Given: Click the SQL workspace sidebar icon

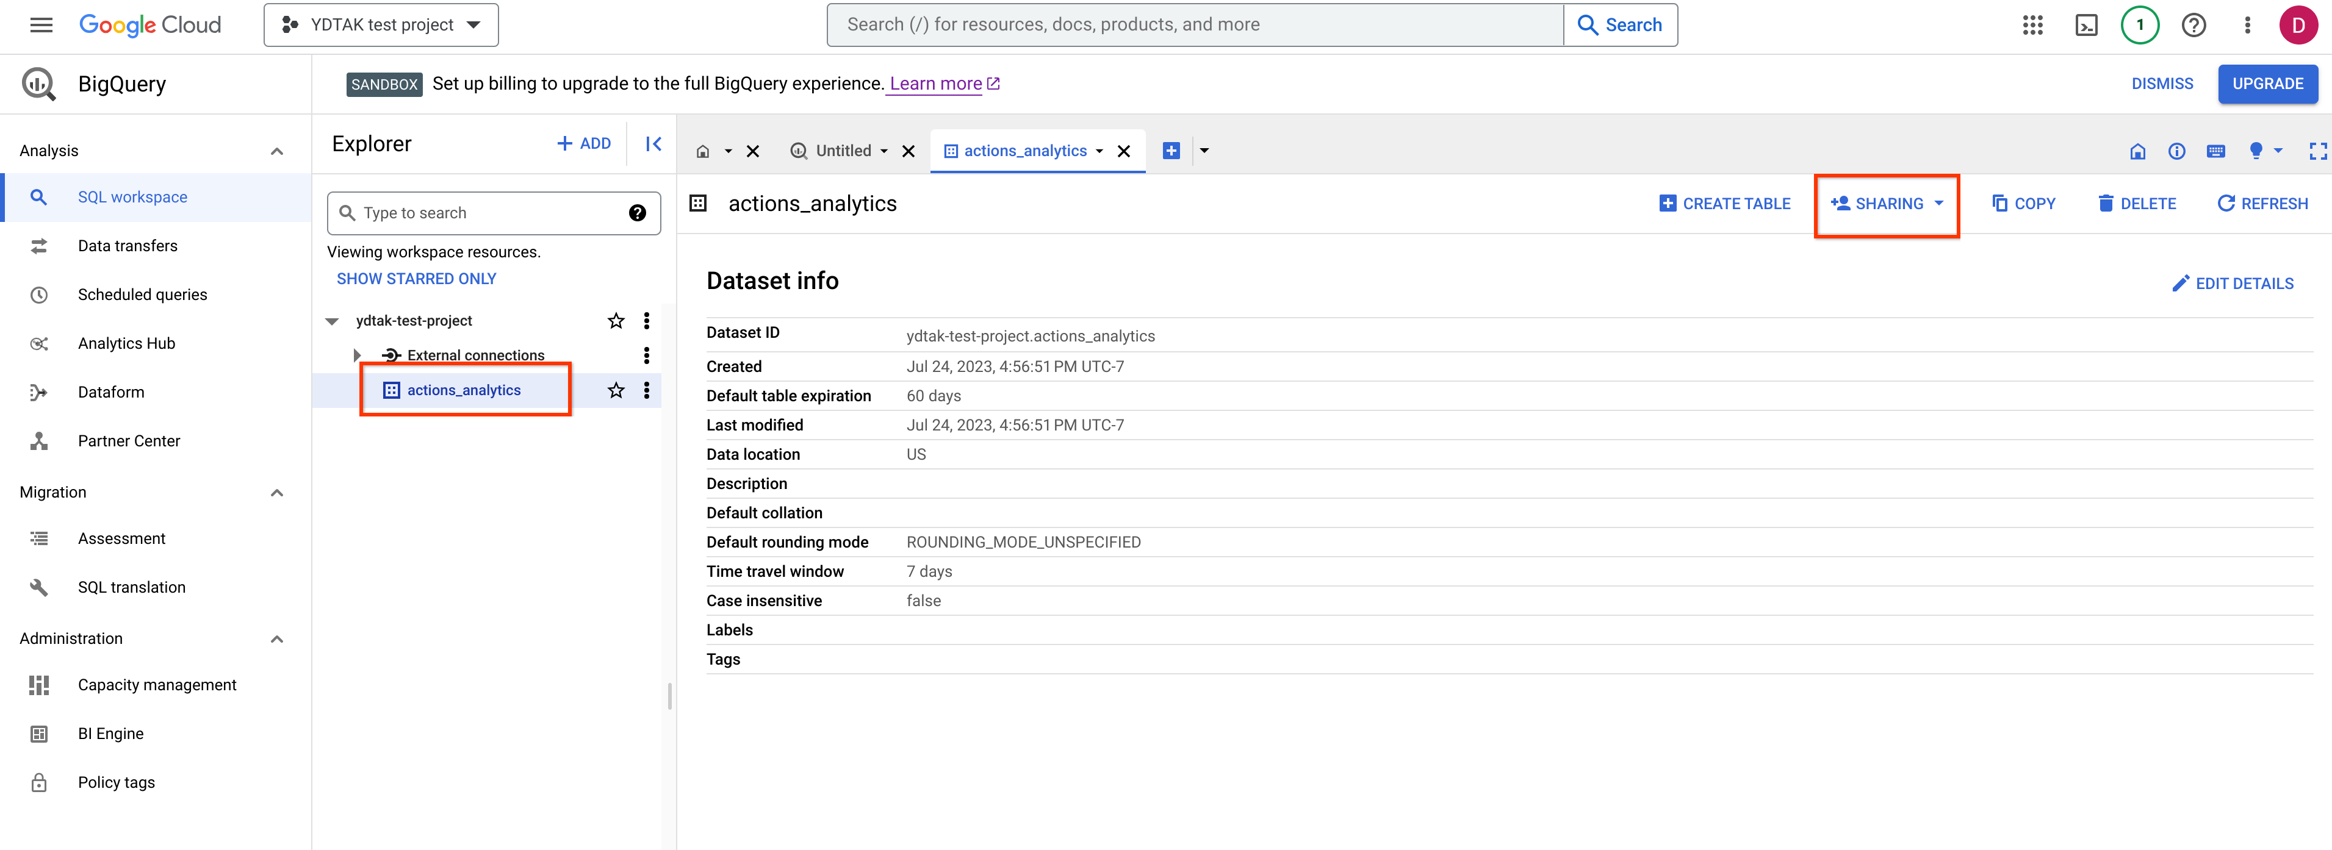Looking at the screenshot, I should [x=40, y=196].
